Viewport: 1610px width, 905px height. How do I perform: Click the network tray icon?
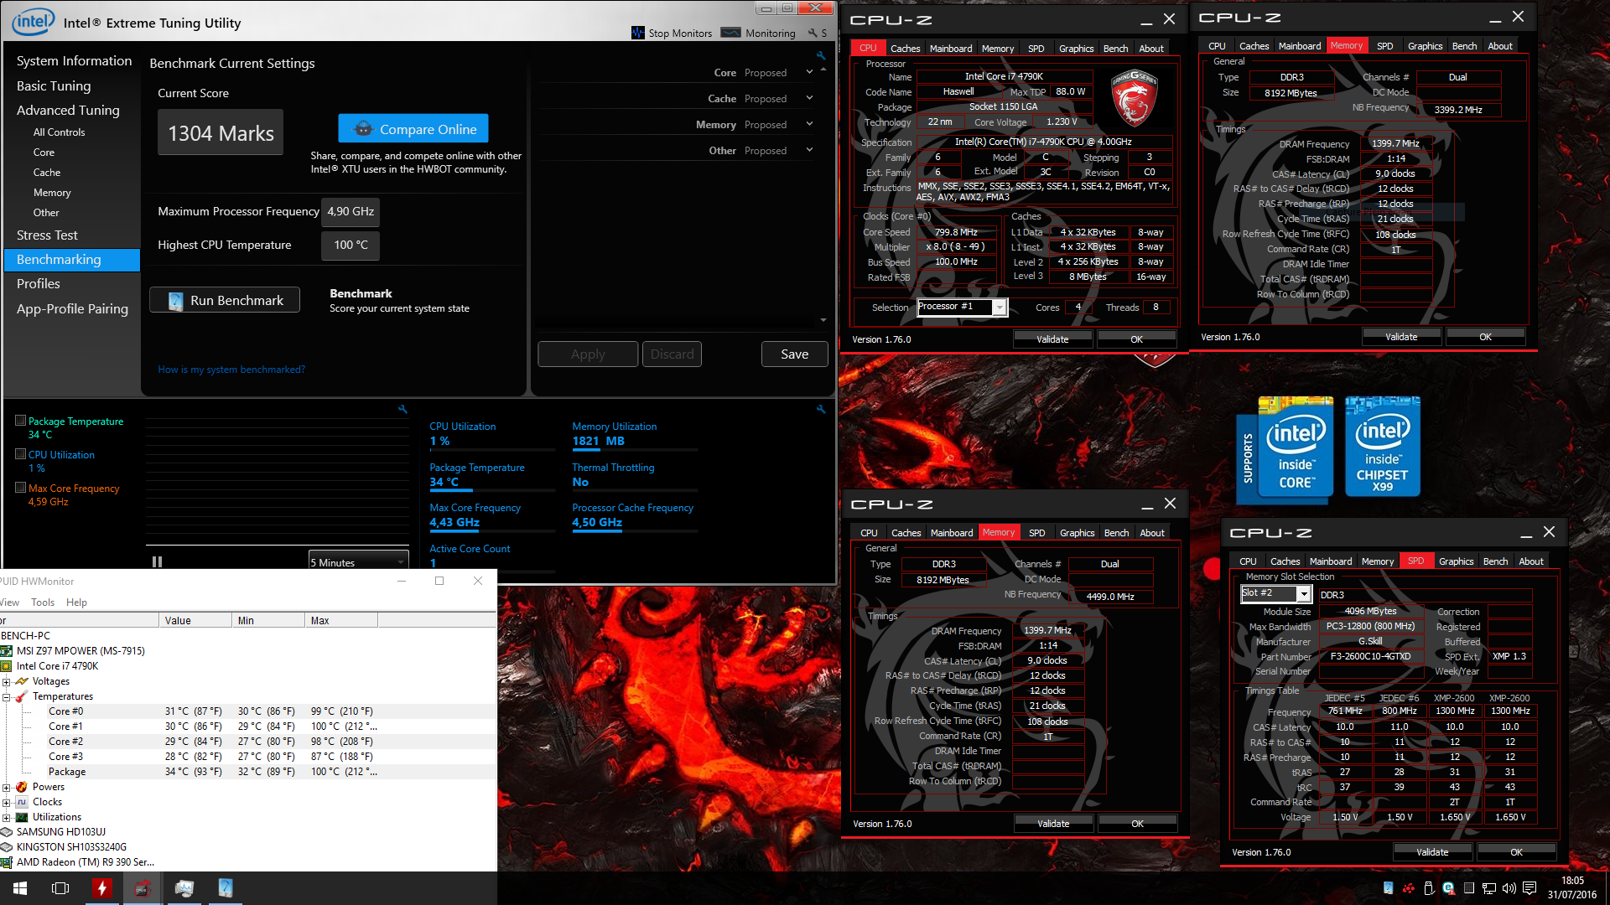pyautogui.click(x=1488, y=888)
